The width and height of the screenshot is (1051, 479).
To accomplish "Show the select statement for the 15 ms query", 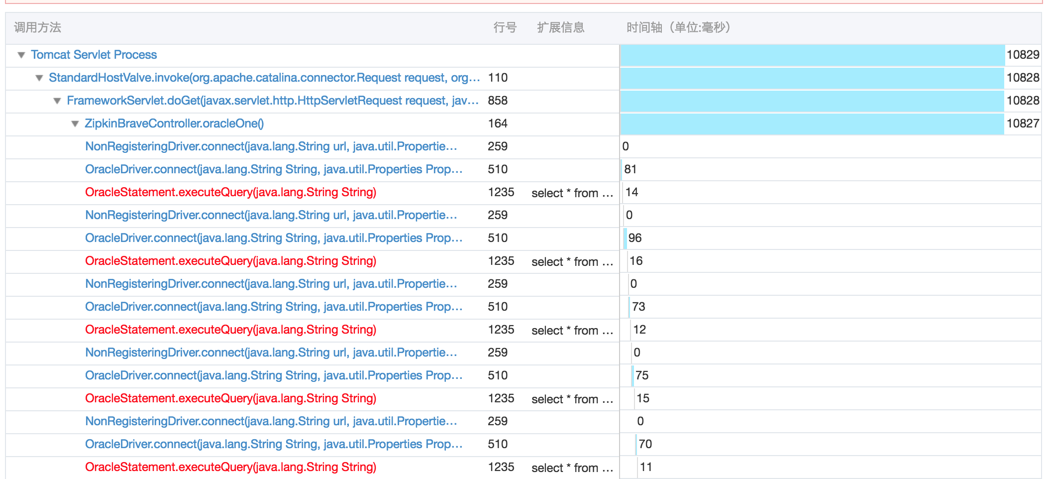I will click(572, 399).
